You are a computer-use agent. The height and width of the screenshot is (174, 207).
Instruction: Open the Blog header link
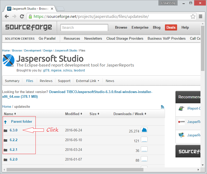pyautogui.click(x=157, y=28)
